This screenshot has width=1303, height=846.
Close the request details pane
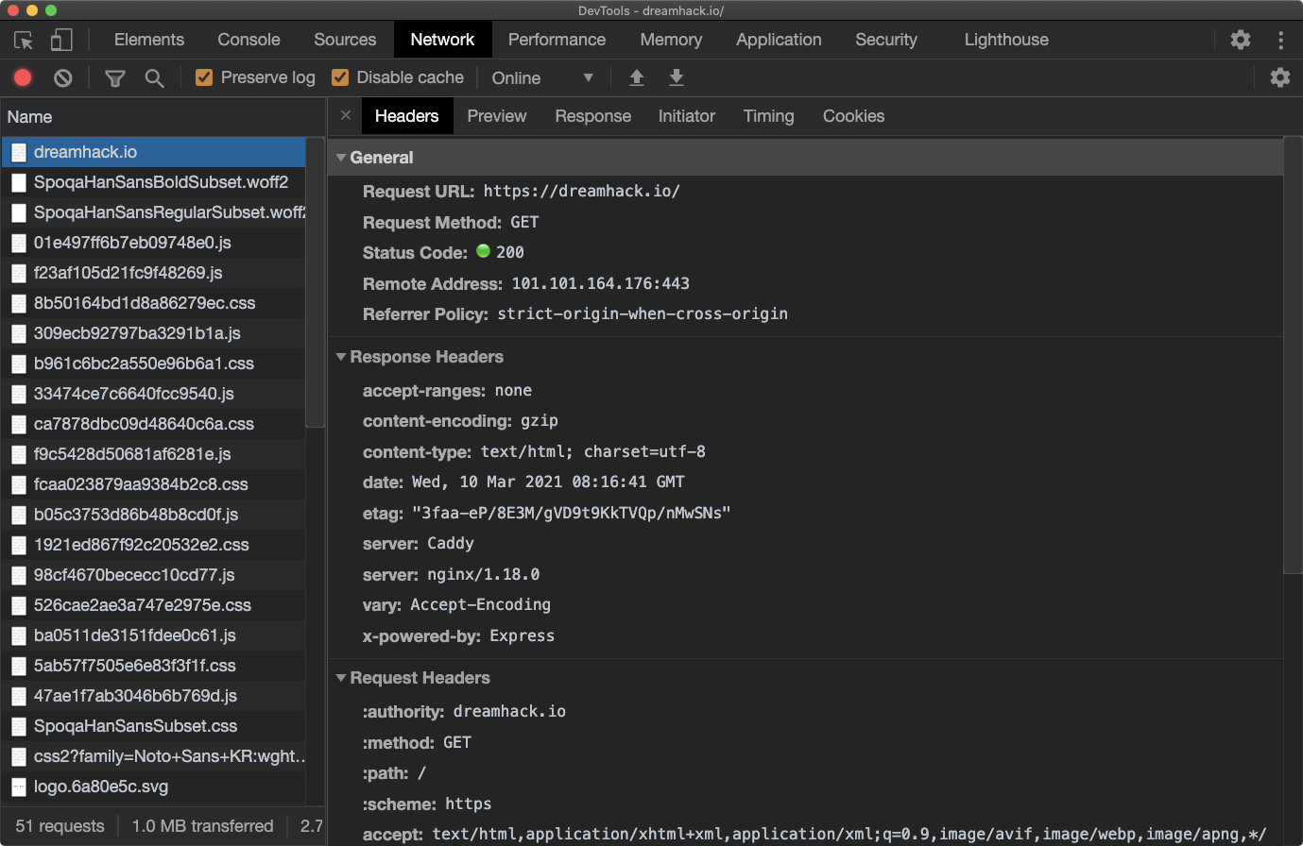(x=346, y=115)
